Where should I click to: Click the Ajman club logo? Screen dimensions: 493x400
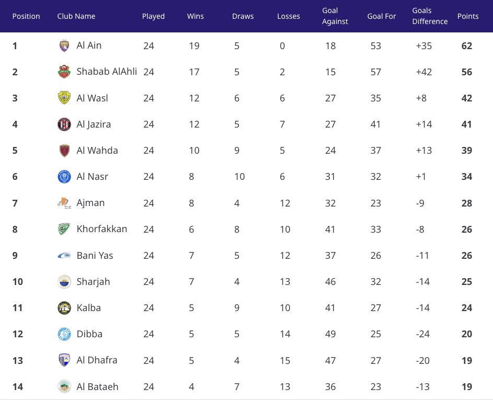pos(64,203)
